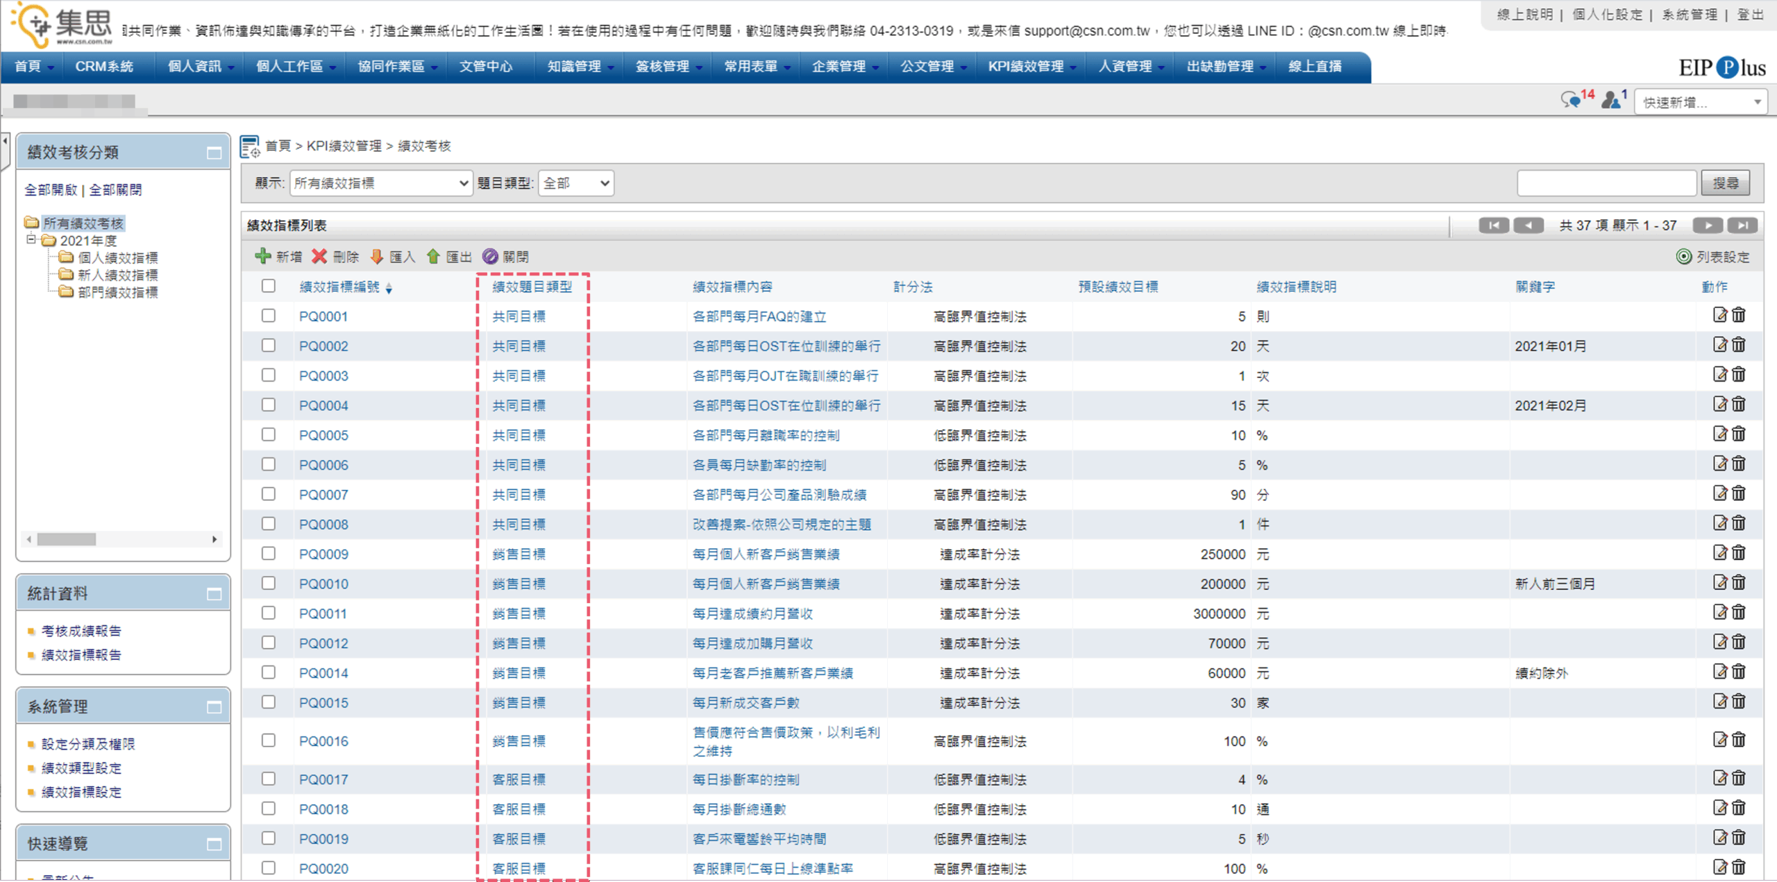Click the green plus 新增 icon
This screenshot has height=882, width=1777.
pos(263,257)
